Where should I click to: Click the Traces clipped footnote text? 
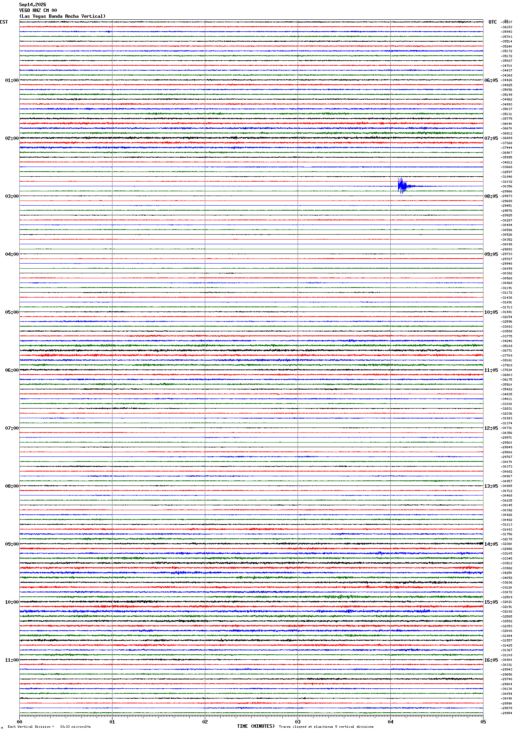326,727
